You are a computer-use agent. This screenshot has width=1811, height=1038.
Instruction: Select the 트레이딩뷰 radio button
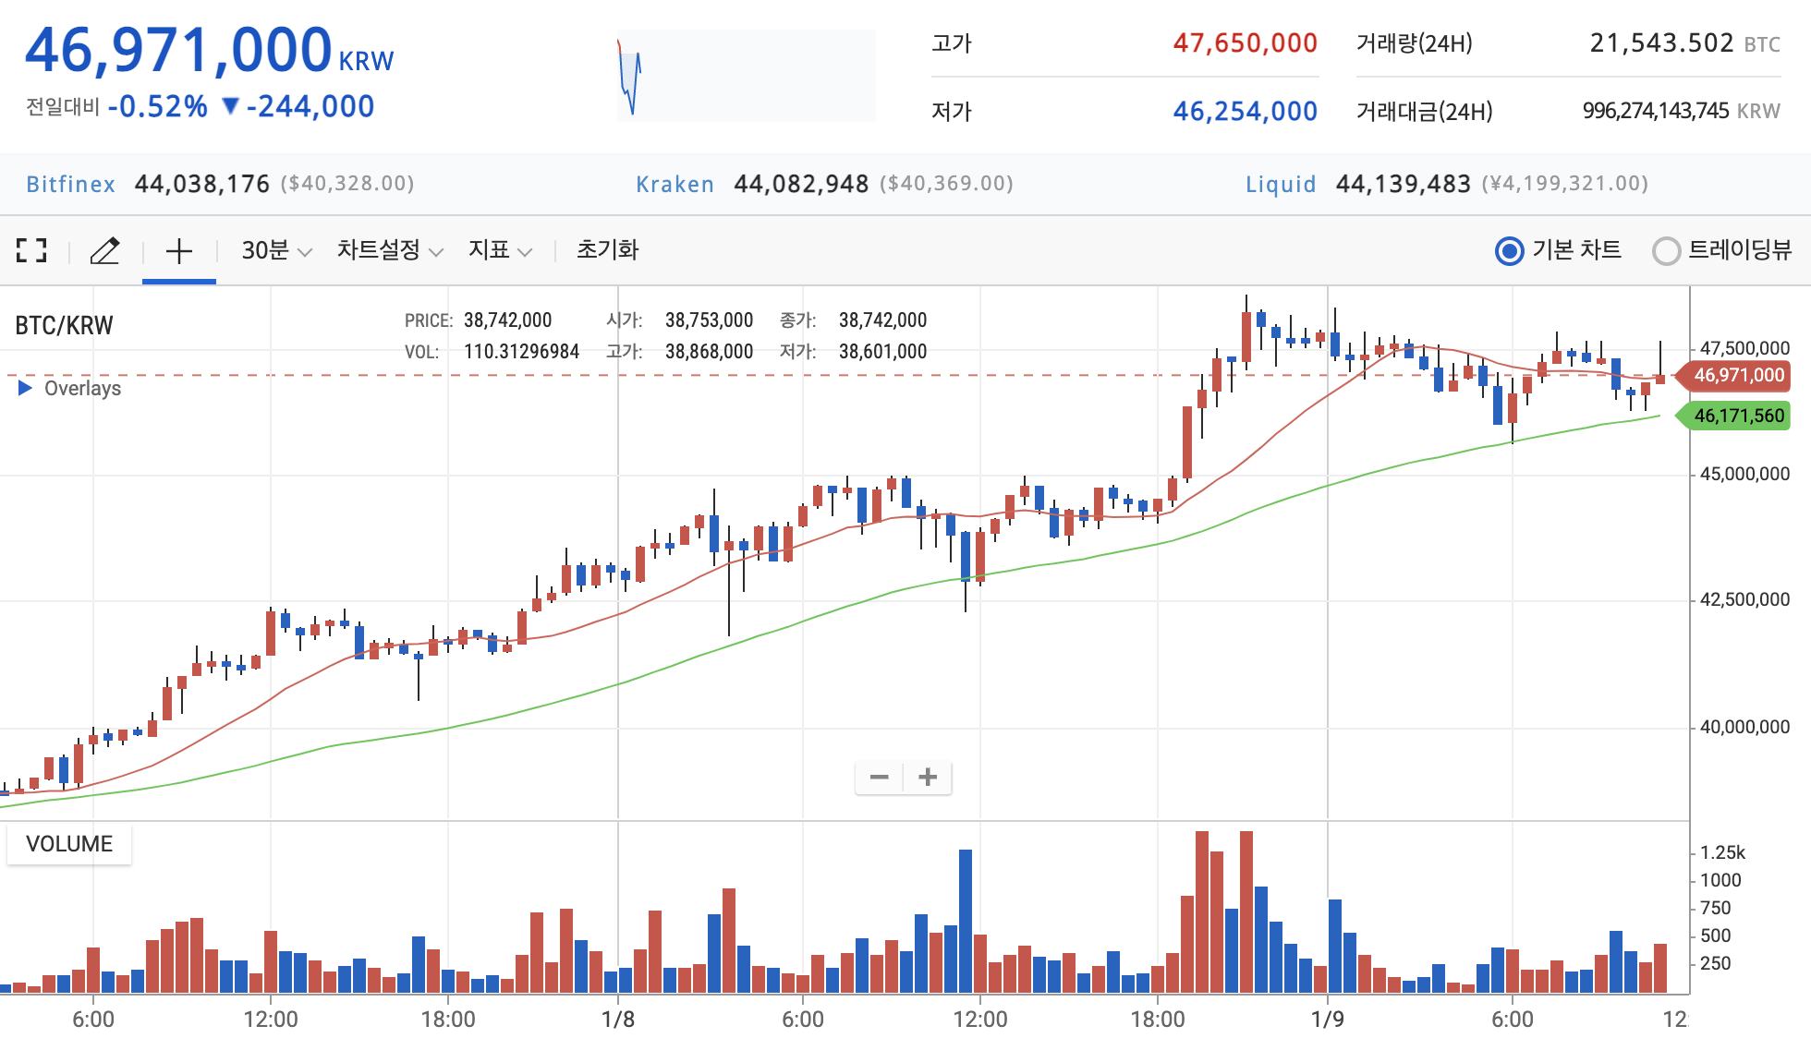click(x=1666, y=251)
